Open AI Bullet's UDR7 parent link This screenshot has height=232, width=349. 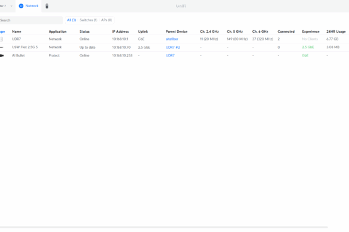(x=170, y=55)
